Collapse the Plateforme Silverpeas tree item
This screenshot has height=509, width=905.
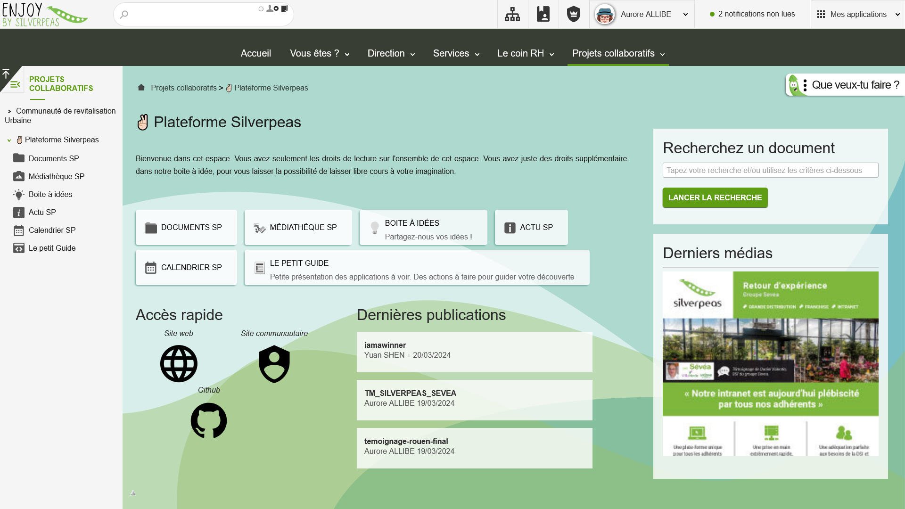pyautogui.click(x=9, y=140)
